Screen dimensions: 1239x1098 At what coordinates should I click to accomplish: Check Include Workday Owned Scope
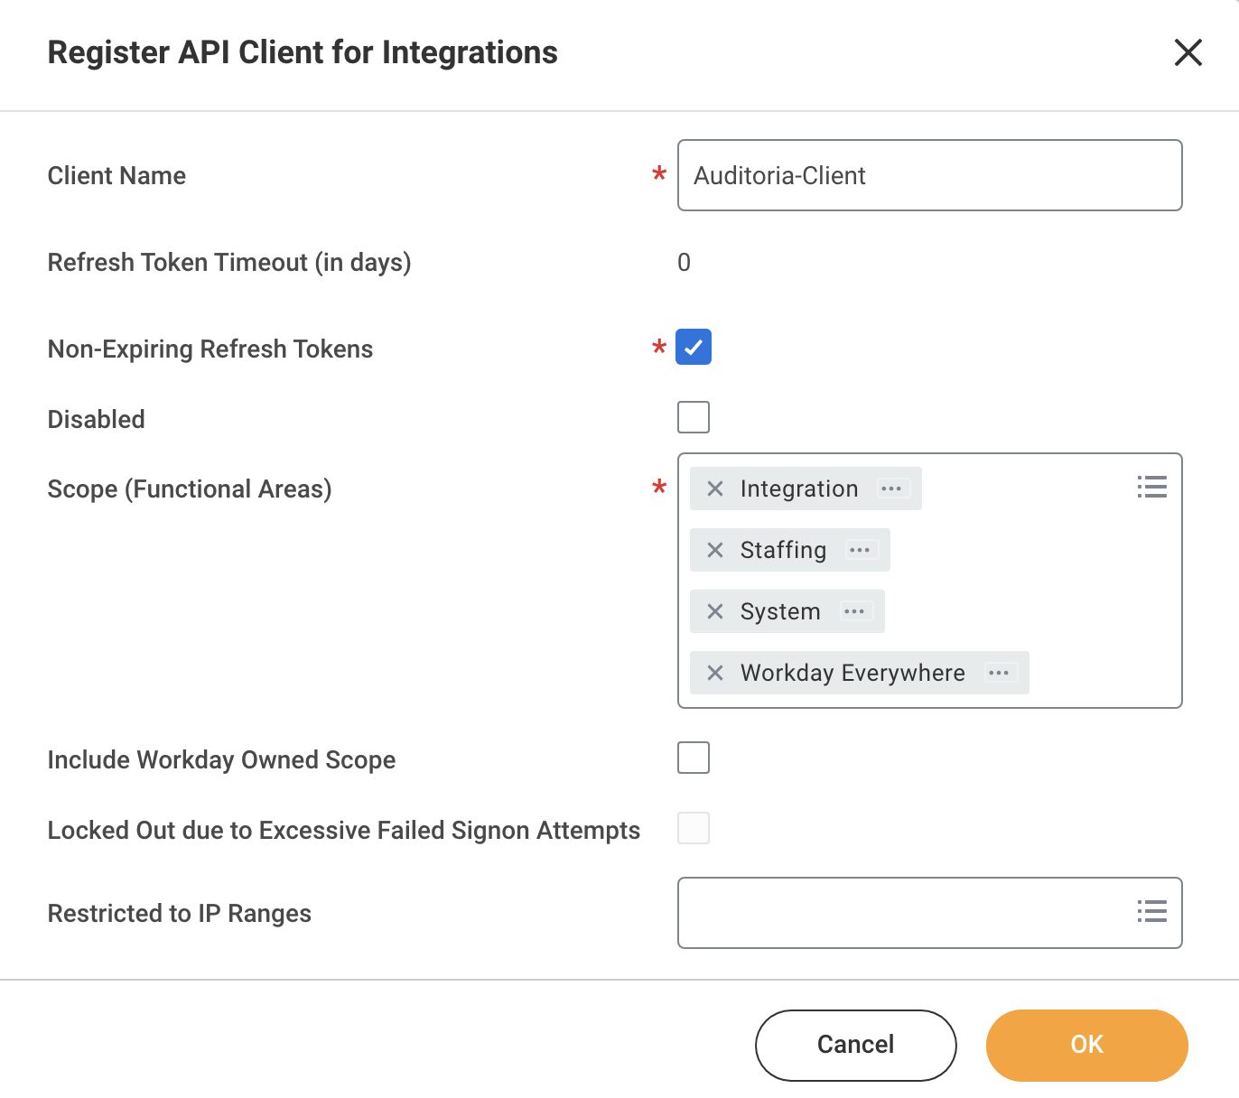(x=693, y=758)
